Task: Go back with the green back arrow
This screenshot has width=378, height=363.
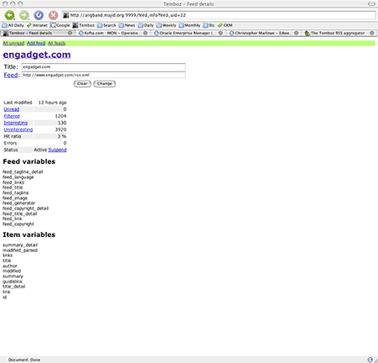Action: [9, 15]
